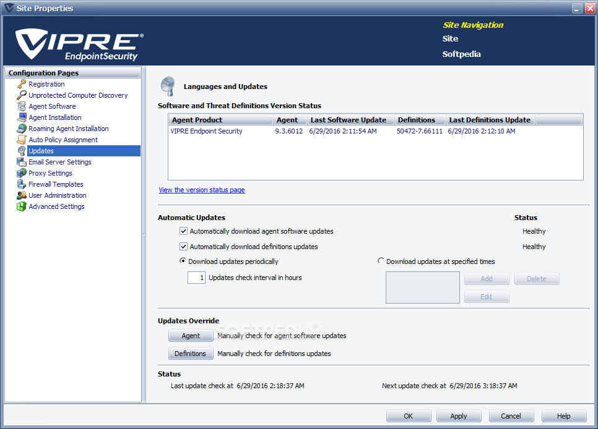Open the Registration configuration page
The image size is (598, 429).
(x=46, y=84)
